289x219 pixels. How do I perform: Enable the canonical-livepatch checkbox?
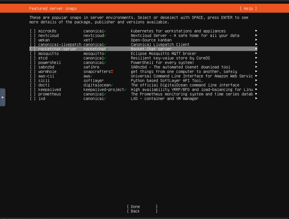[32, 44]
